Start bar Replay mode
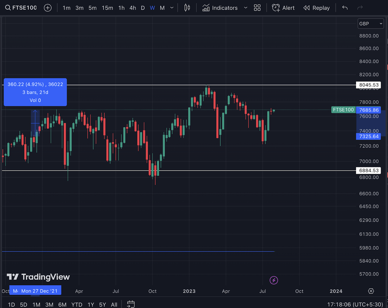The height and width of the screenshot is (308, 388). pyautogui.click(x=316, y=8)
